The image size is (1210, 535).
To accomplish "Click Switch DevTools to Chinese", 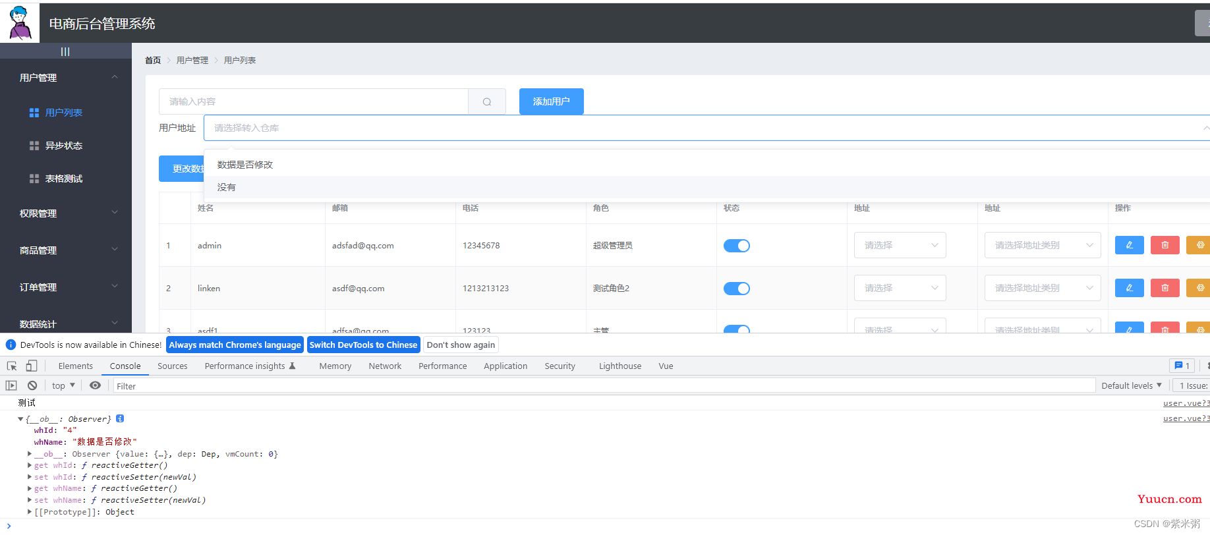I will click(x=363, y=345).
